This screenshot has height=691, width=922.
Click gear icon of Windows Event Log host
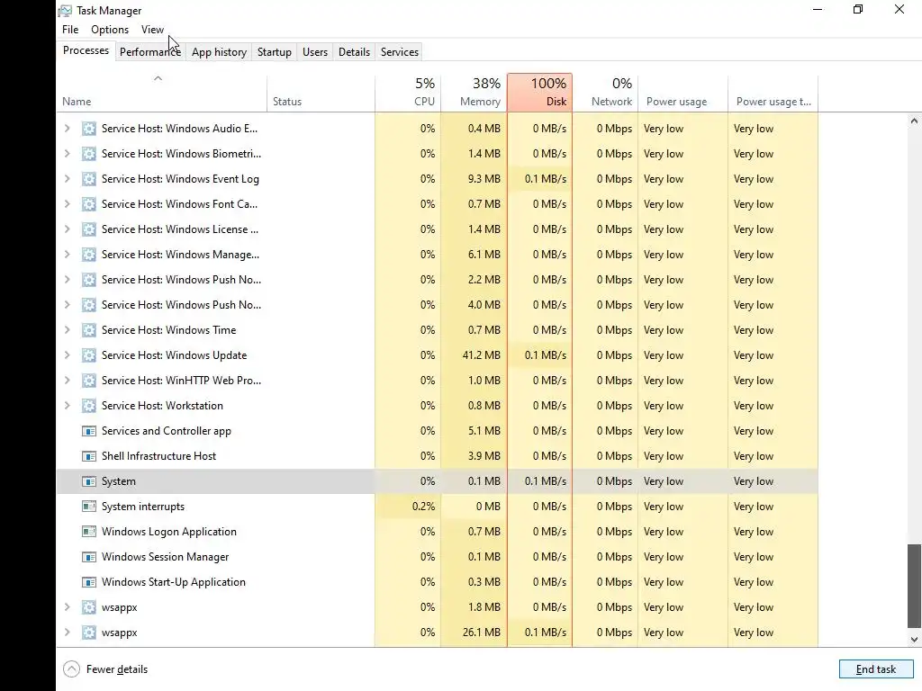[x=89, y=179]
